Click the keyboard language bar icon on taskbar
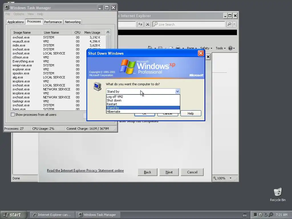Image resolution: width=292 pixels, height=219 pixels. coord(245,215)
